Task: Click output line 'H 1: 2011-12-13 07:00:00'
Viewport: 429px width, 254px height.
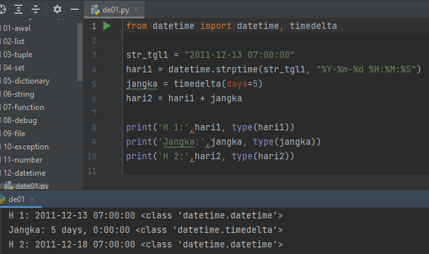Action: tap(72, 216)
